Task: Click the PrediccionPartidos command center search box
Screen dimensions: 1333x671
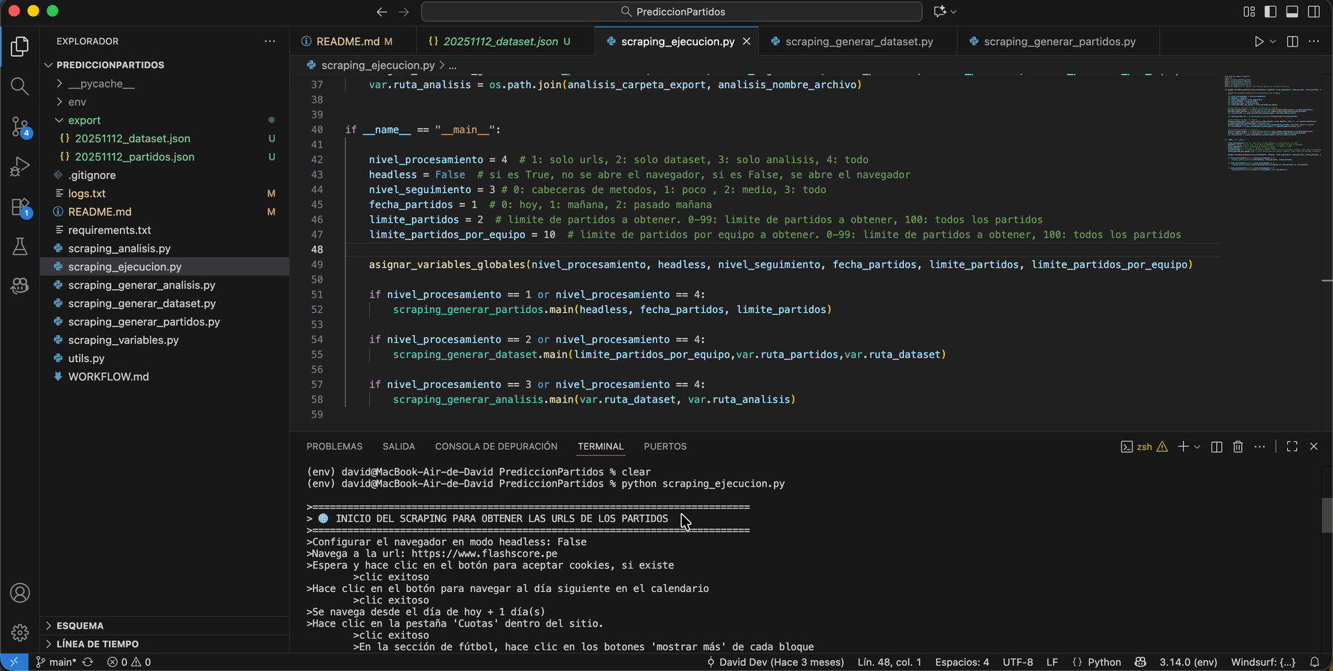Action: pyautogui.click(x=671, y=12)
